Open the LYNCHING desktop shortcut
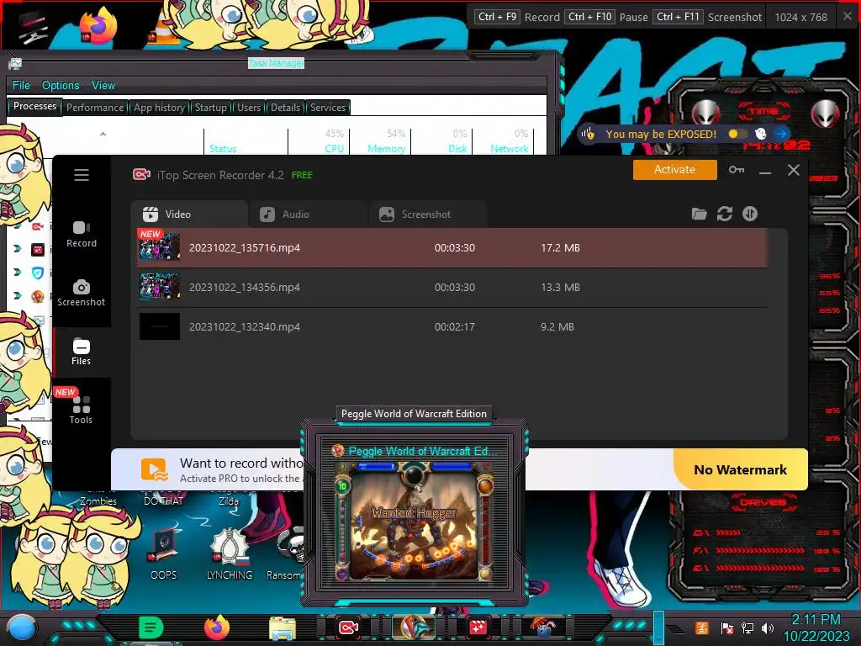The image size is (861, 646). pyautogui.click(x=229, y=553)
